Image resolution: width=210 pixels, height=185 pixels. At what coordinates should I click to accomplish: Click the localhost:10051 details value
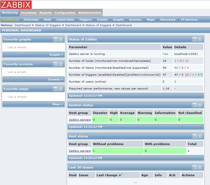click(186, 54)
